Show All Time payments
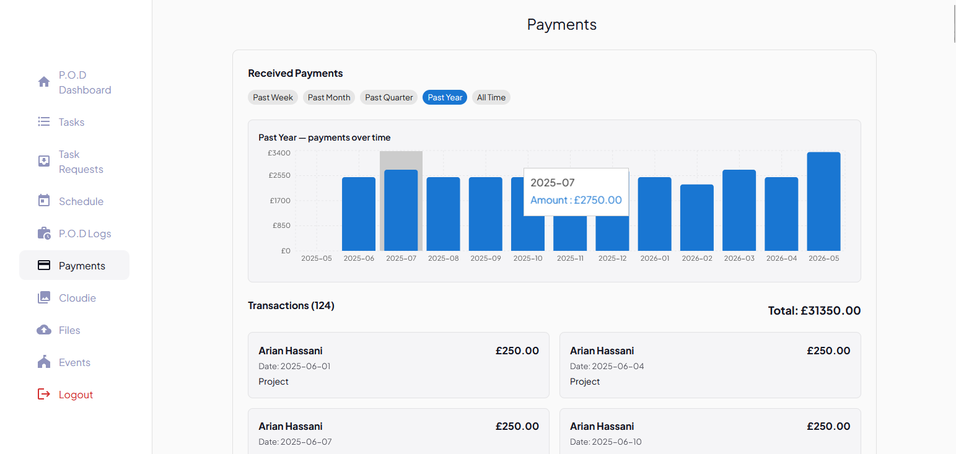 tap(491, 97)
